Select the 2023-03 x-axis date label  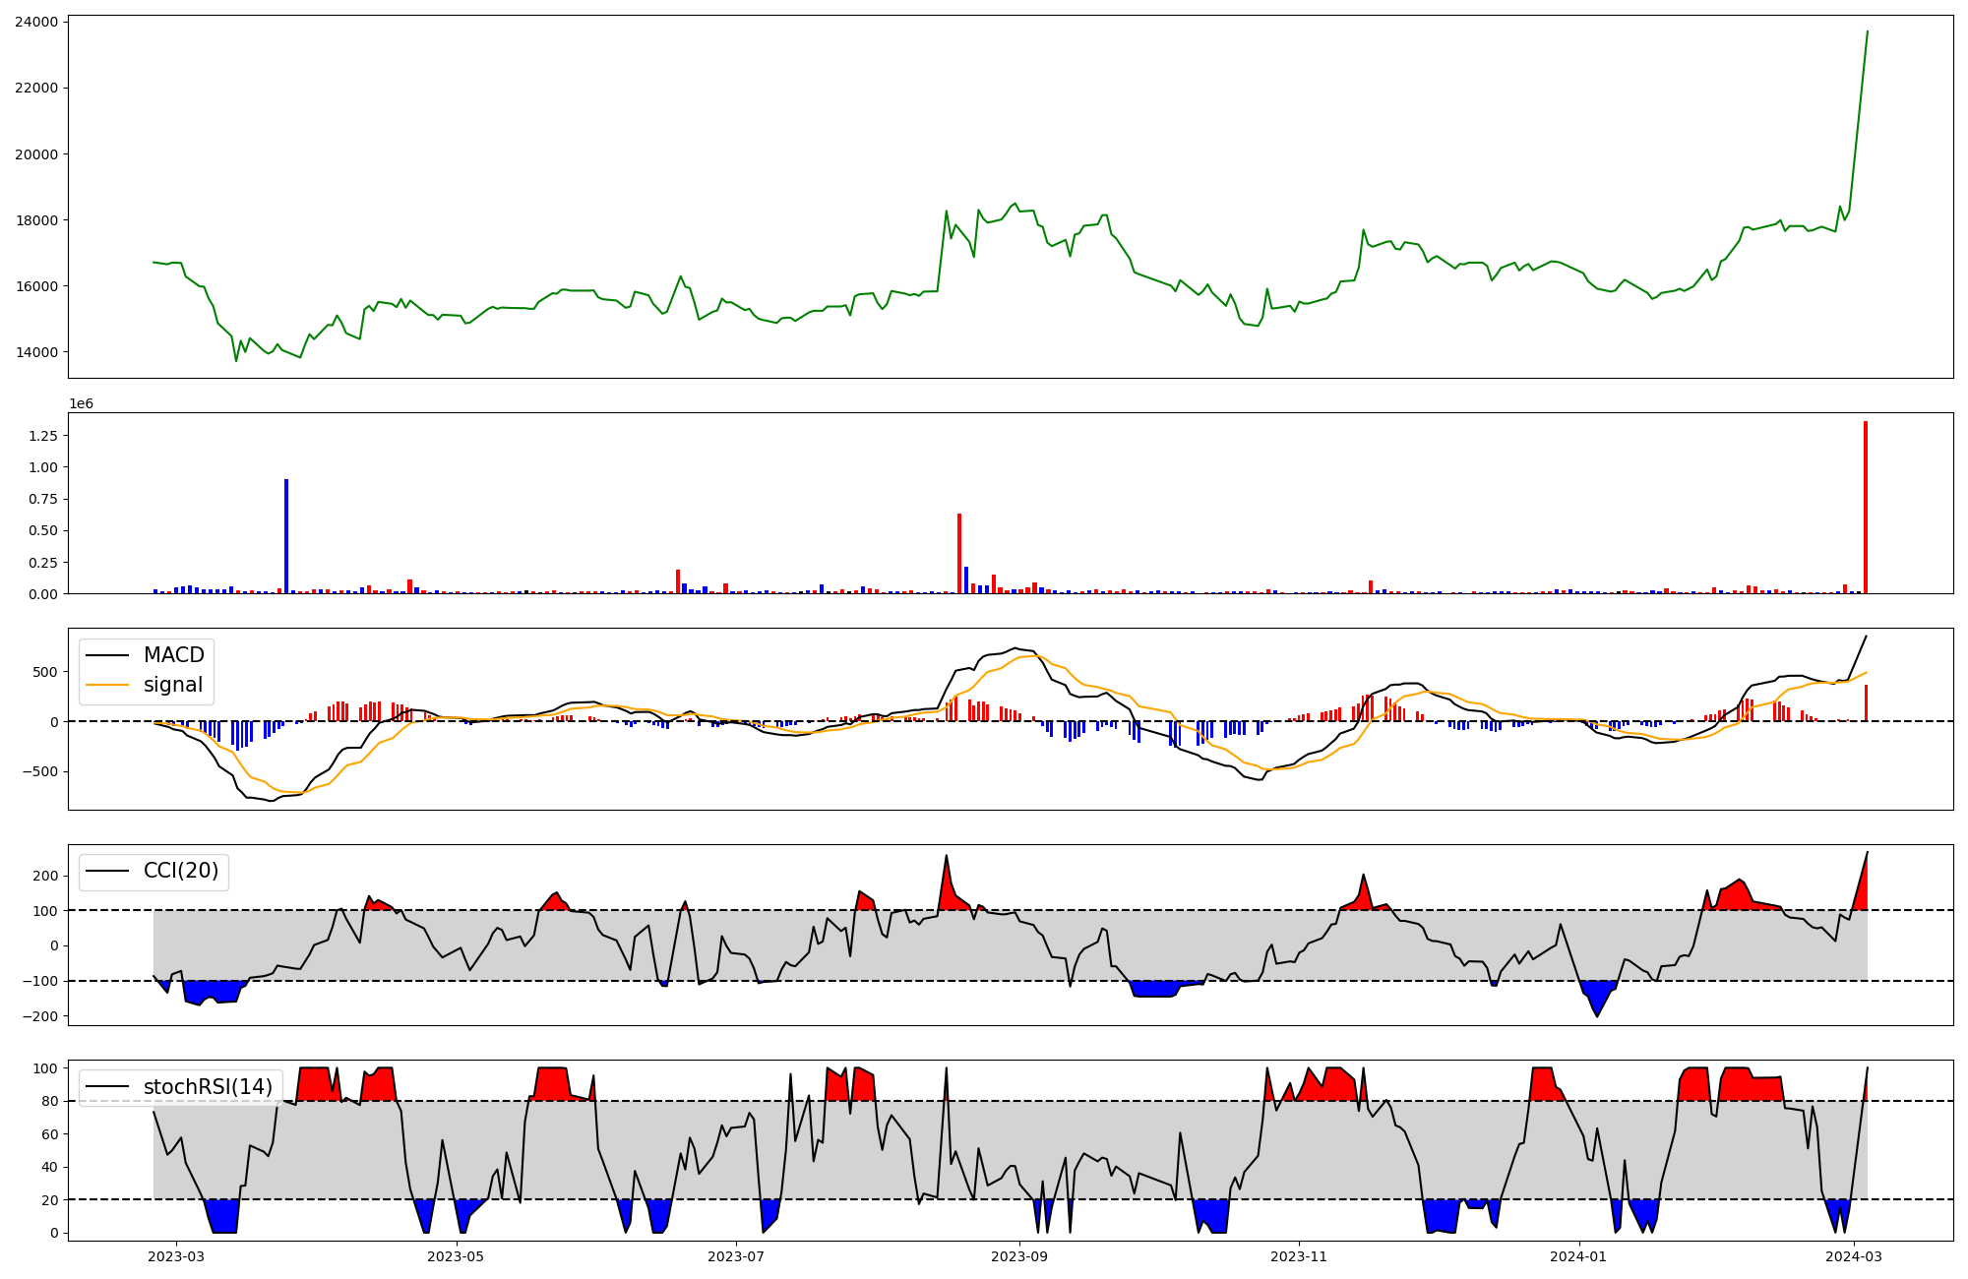176,1256
